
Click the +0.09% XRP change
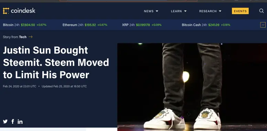[157, 25]
